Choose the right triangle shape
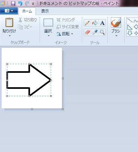The height and width of the screenshot is (152, 138). (130, 27)
